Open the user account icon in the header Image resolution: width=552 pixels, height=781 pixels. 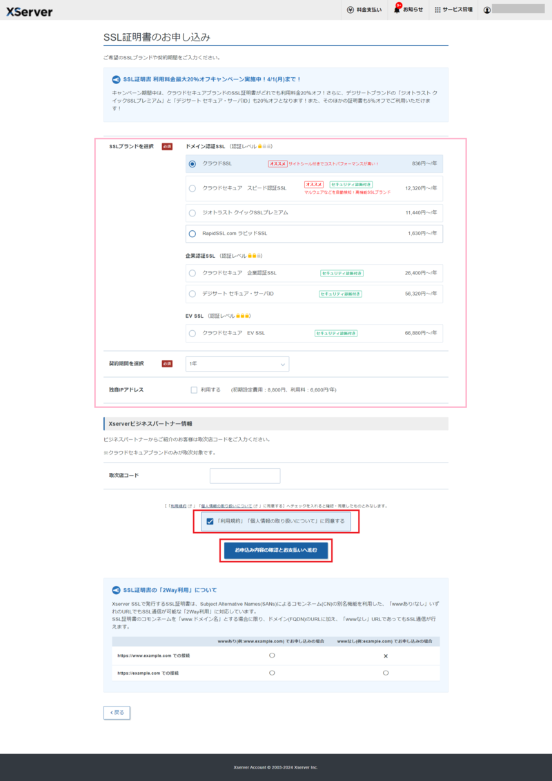(x=487, y=10)
